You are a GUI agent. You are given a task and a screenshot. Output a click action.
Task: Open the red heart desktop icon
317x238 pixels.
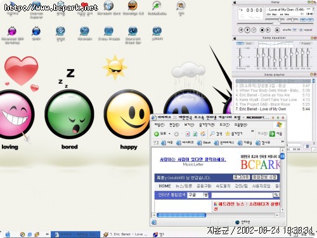84,6
